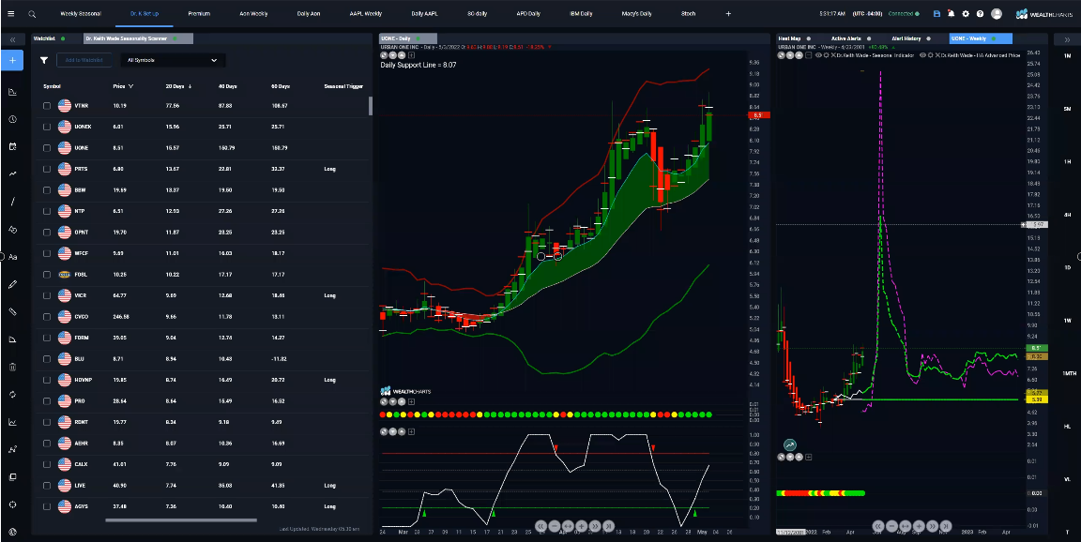This screenshot has width=1081, height=542.
Task: Click the trend-line icon on weekly chart
Action: pyautogui.click(x=790, y=444)
